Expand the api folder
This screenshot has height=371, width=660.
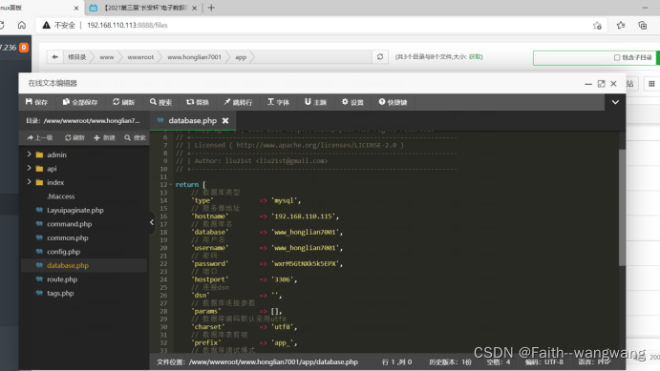tap(29, 168)
